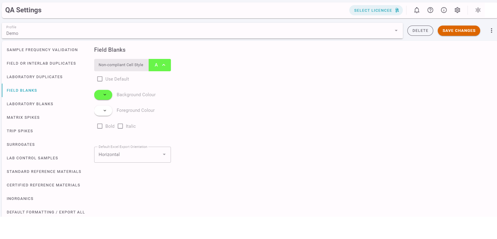Click the Save Changes button
The height and width of the screenshot is (239, 497).
459,31
